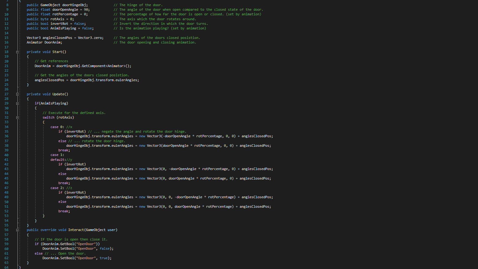This screenshot has height=269, width=478.
Task: Click the GetComponent<Animator> call on line 21
Action: point(103,66)
